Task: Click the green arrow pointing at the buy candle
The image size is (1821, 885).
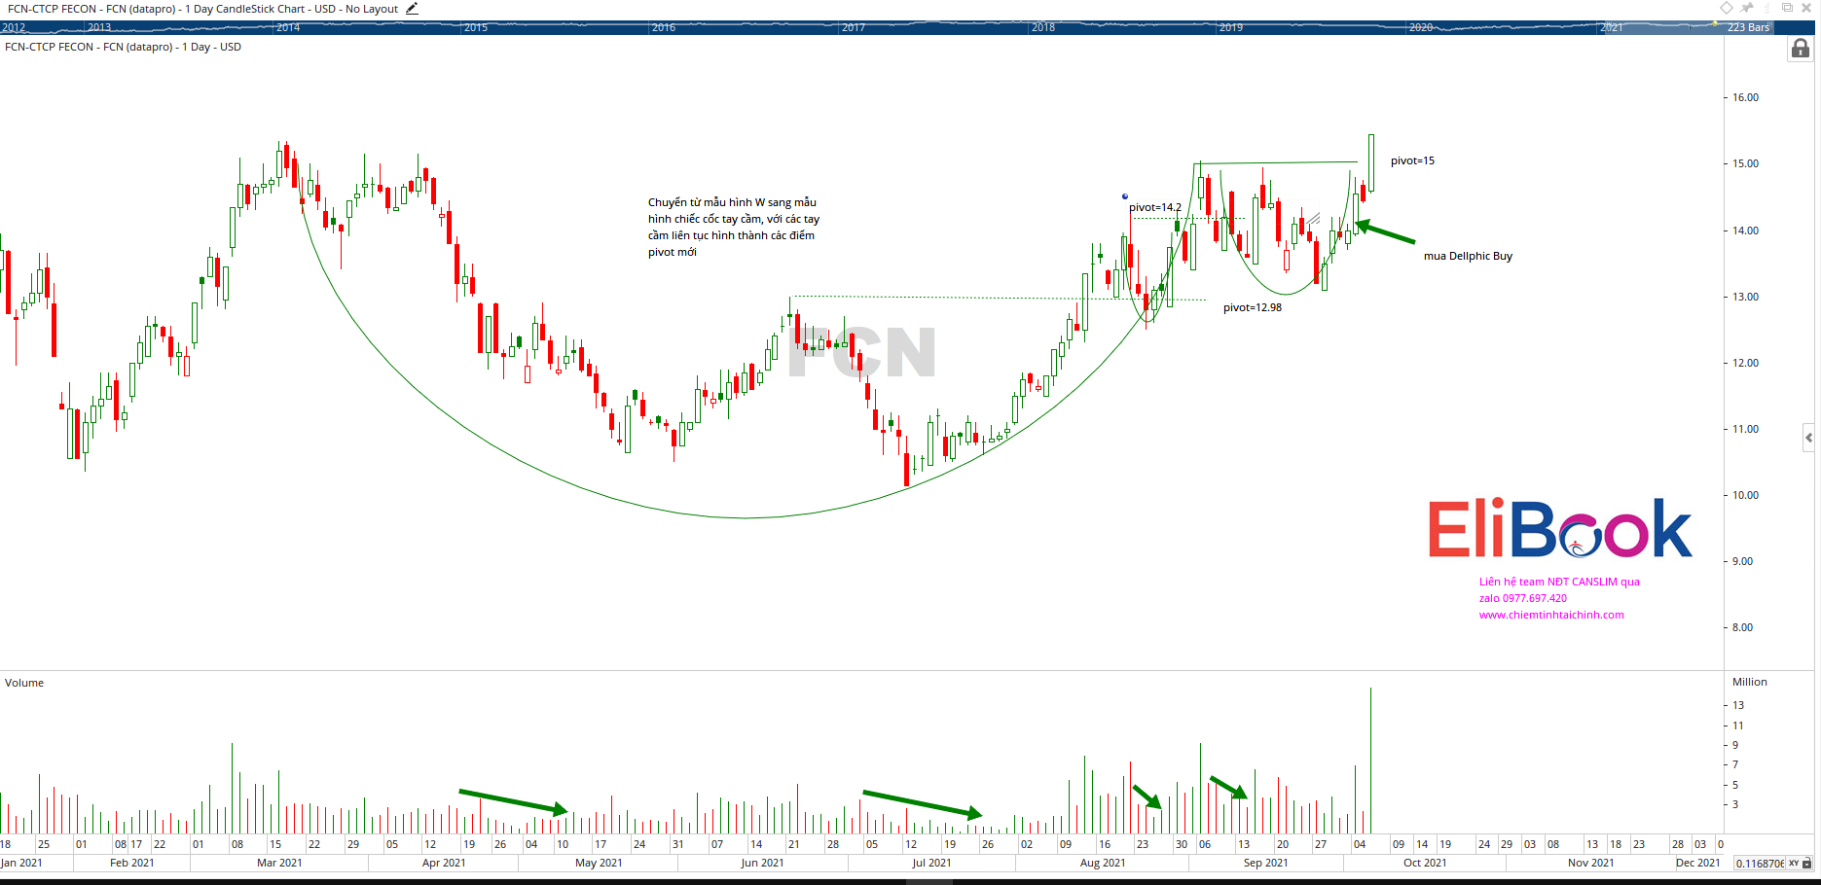Action: (x=1385, y=232)
